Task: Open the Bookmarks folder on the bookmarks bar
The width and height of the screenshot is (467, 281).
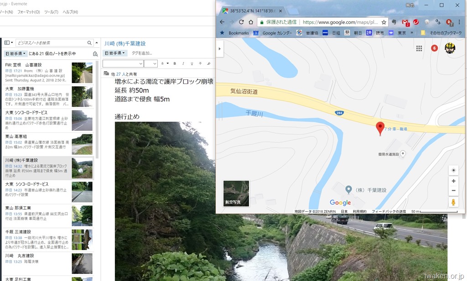Action: point(234,33)
